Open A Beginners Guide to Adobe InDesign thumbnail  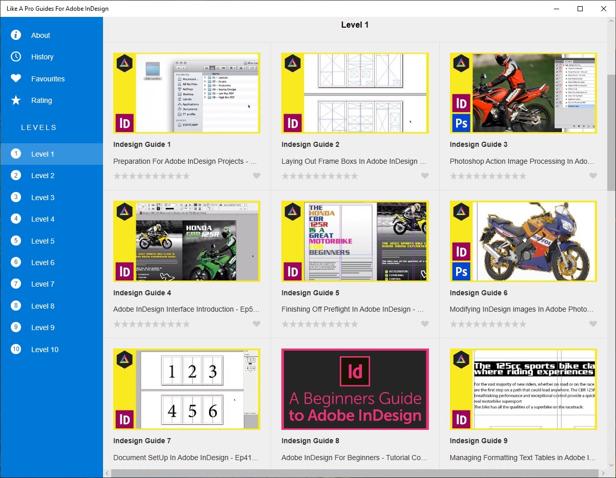pos(355,389)
